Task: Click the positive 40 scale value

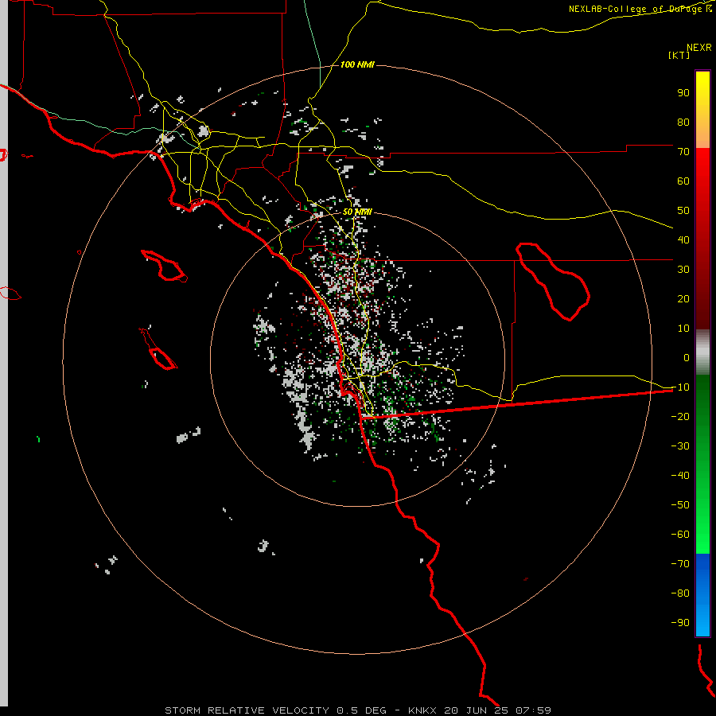Action: point(683,239)
